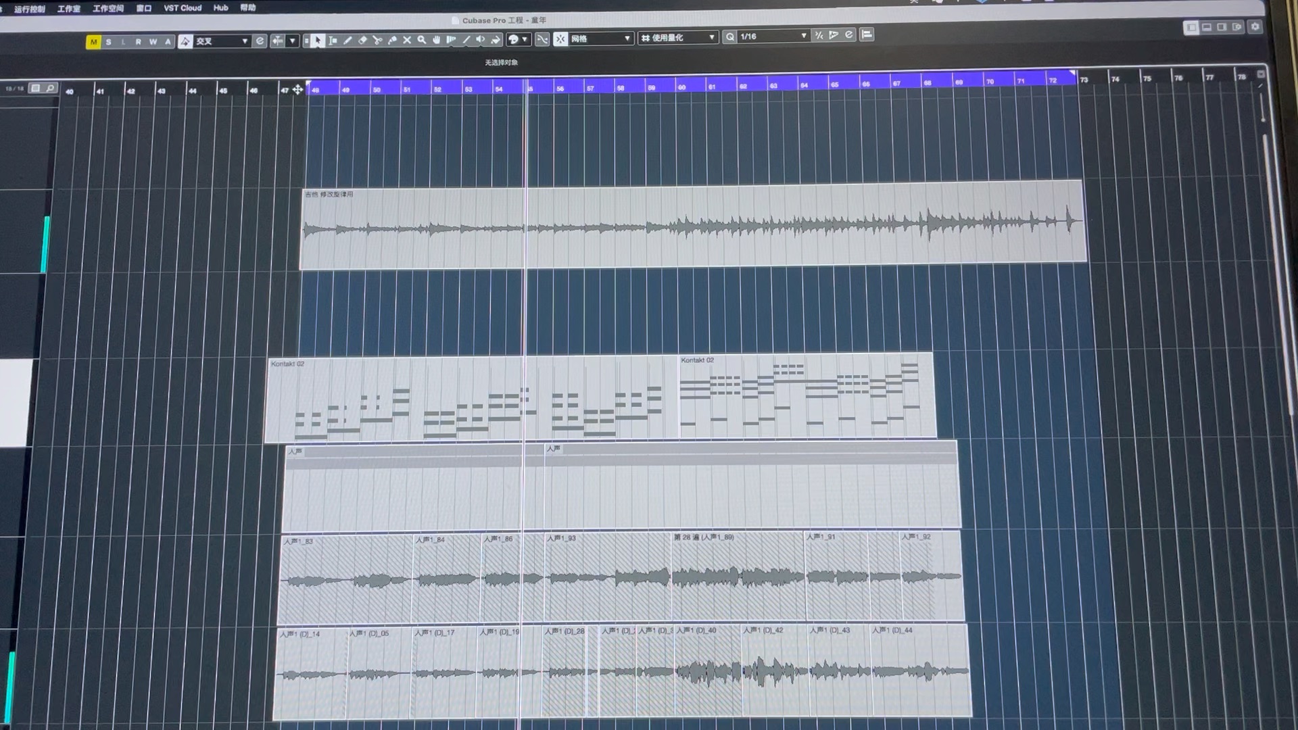Screen dimensions: 1298x730
Task: Select the Color paint tool
Action: [x=496, y=40]
